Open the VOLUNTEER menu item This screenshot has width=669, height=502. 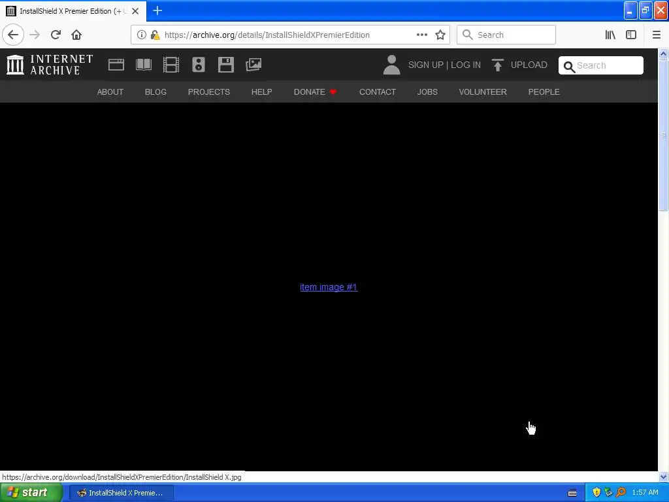(483, 92)
